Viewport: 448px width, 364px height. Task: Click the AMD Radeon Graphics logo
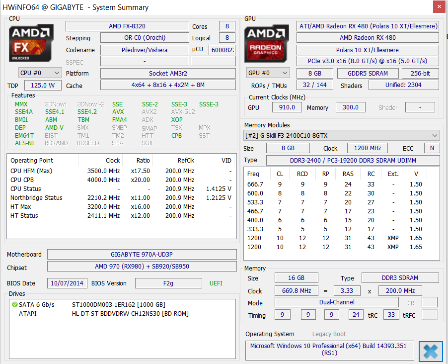click(x=266, y=43)
